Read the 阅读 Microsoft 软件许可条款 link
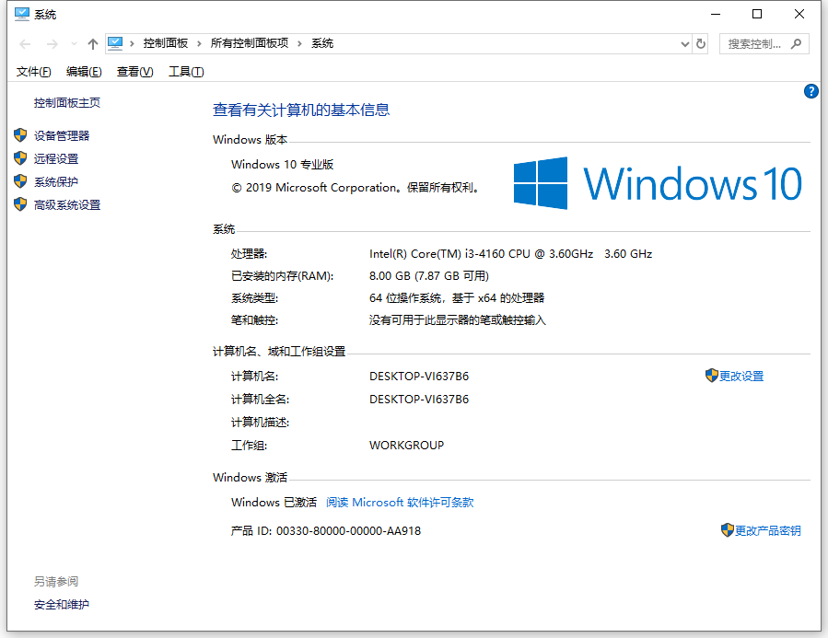 pos(400,503)
